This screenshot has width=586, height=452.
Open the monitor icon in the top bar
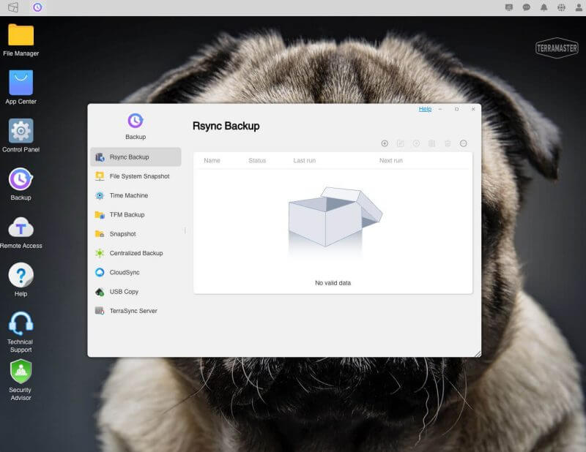[x=508, y=7]
